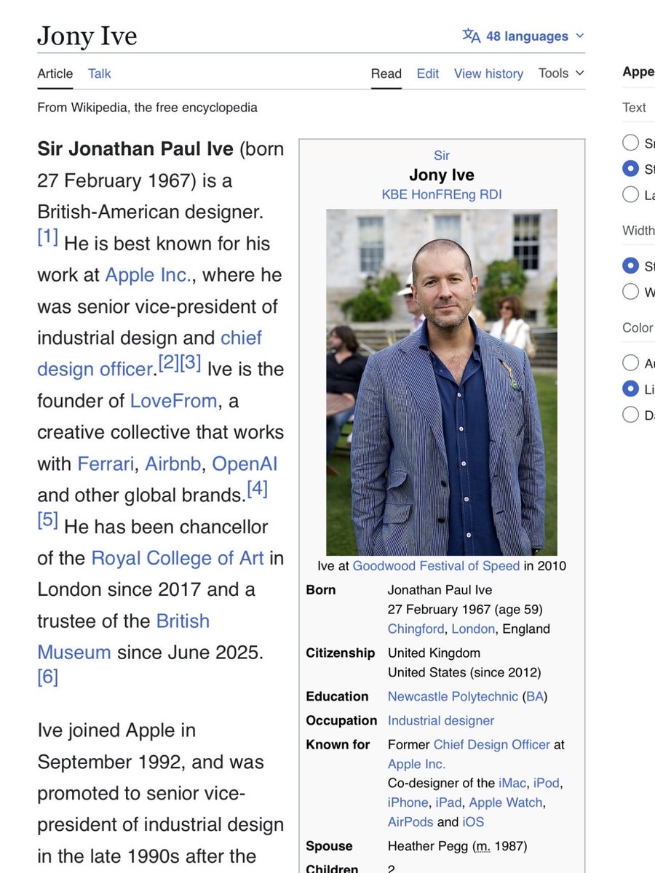
Task: Open the chief design officer link
Action: point(149,354)
